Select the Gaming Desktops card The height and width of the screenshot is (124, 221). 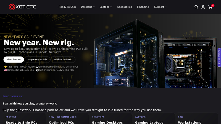pyautogui.click(x=110, y=118)
